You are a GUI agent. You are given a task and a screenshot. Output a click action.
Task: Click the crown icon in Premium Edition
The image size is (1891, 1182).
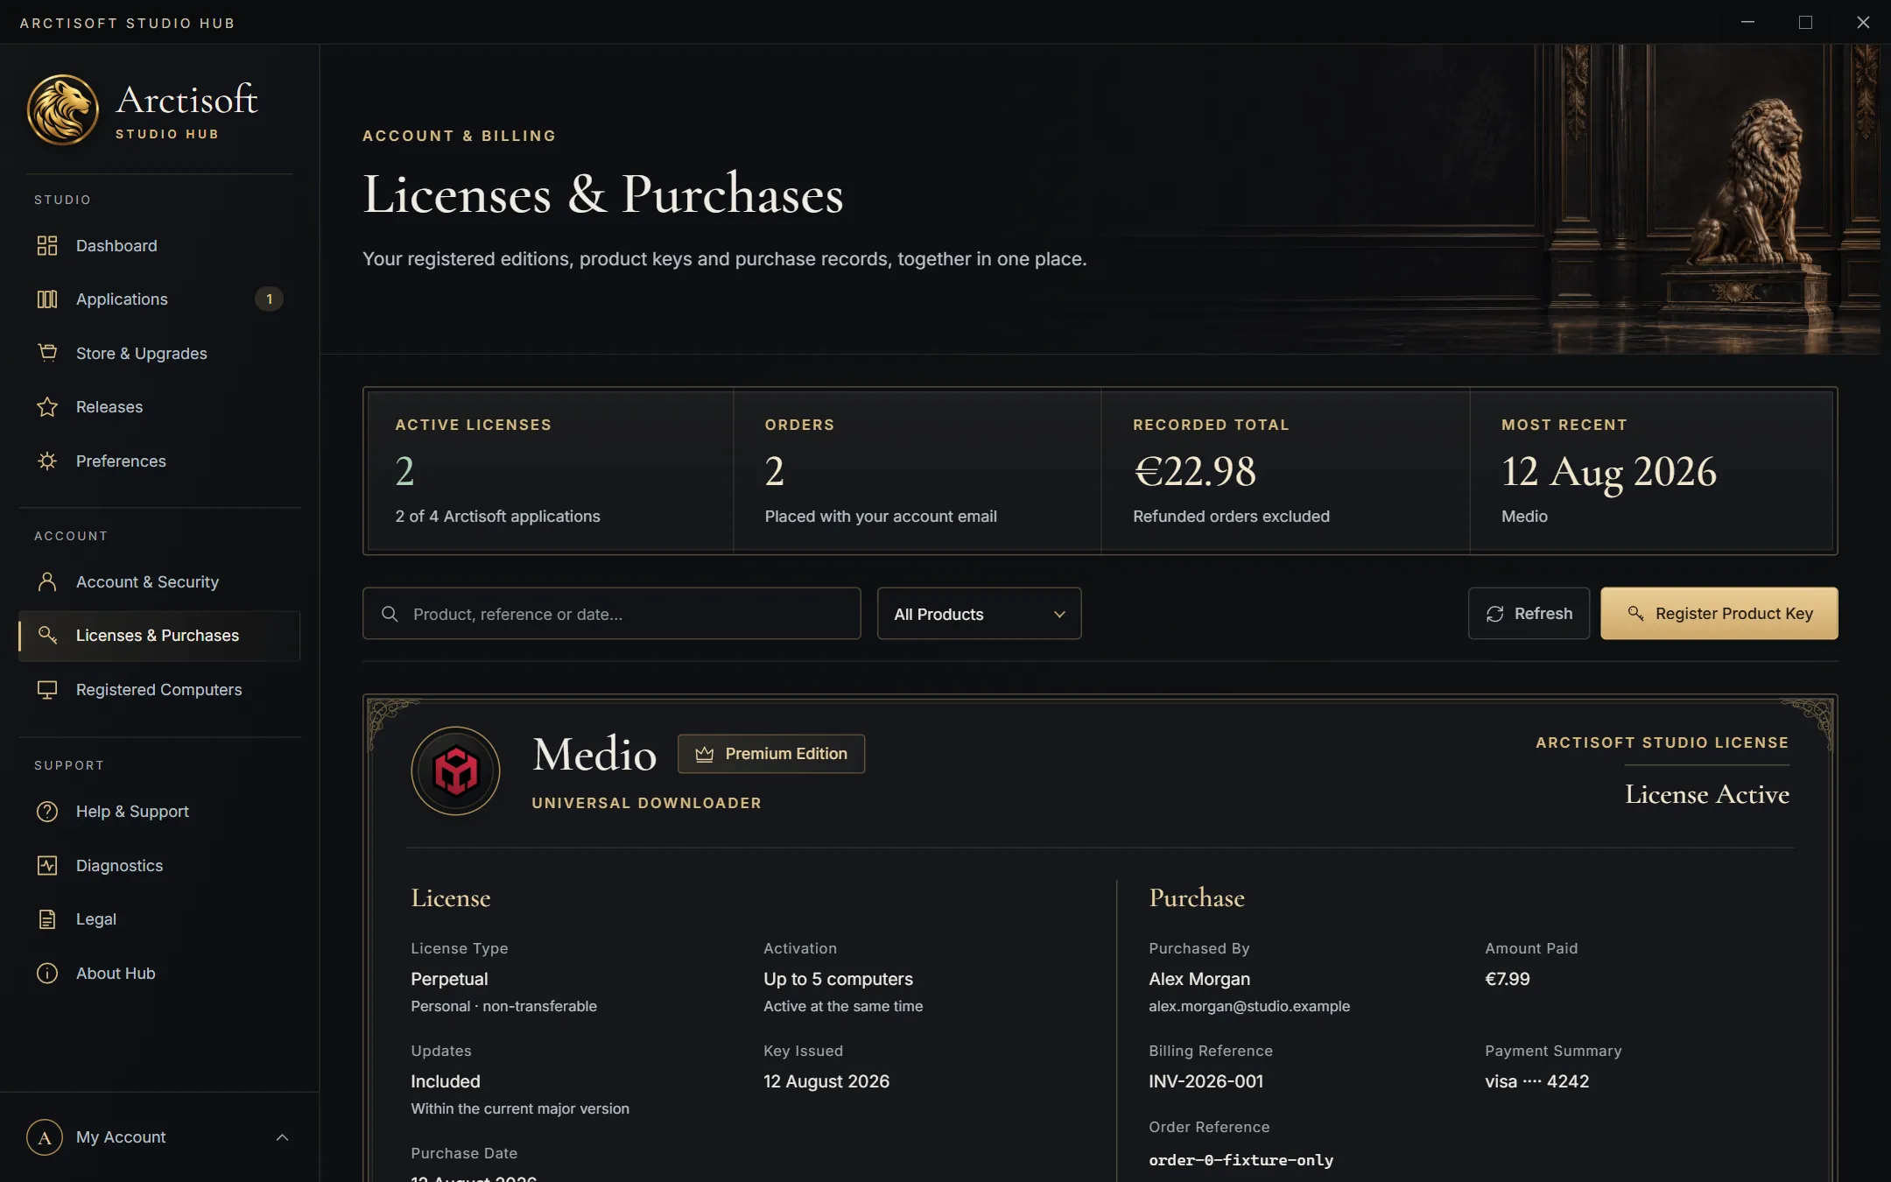[x=704, y=754]
